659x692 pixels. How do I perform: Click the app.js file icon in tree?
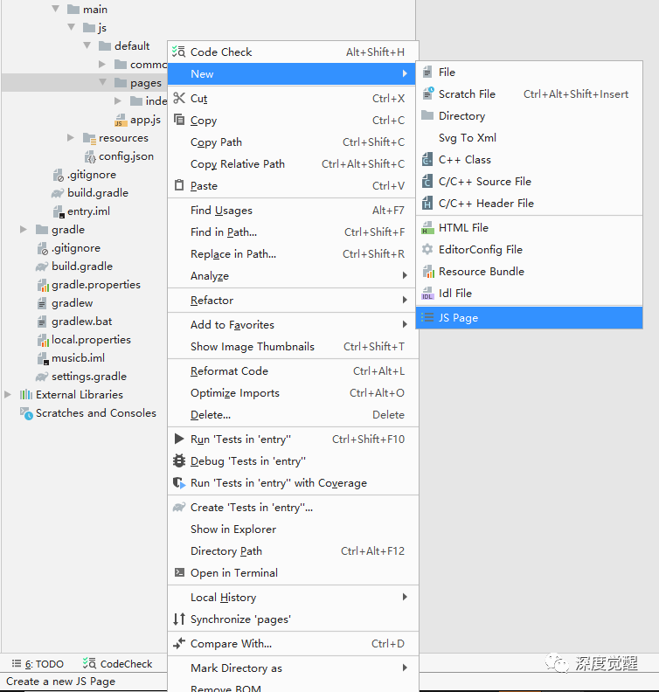pyautogui.click(x=120, y=120)
